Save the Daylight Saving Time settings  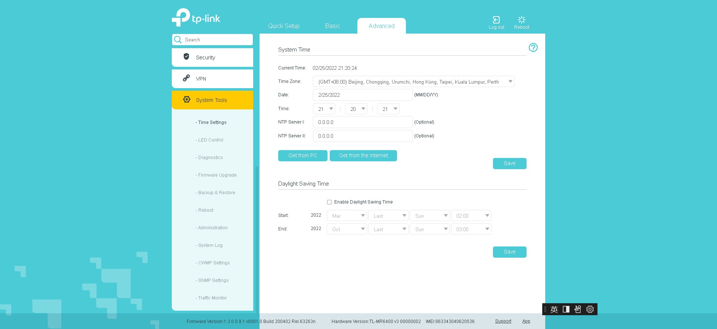tap(510, 252)
